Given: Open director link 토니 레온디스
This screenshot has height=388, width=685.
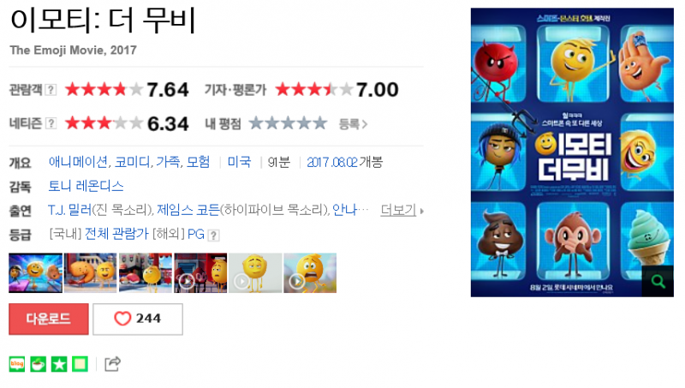Looking at the screenshot, I should point(86,187).
